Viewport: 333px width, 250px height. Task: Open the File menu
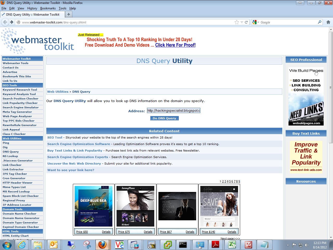[x=4, y=8]
